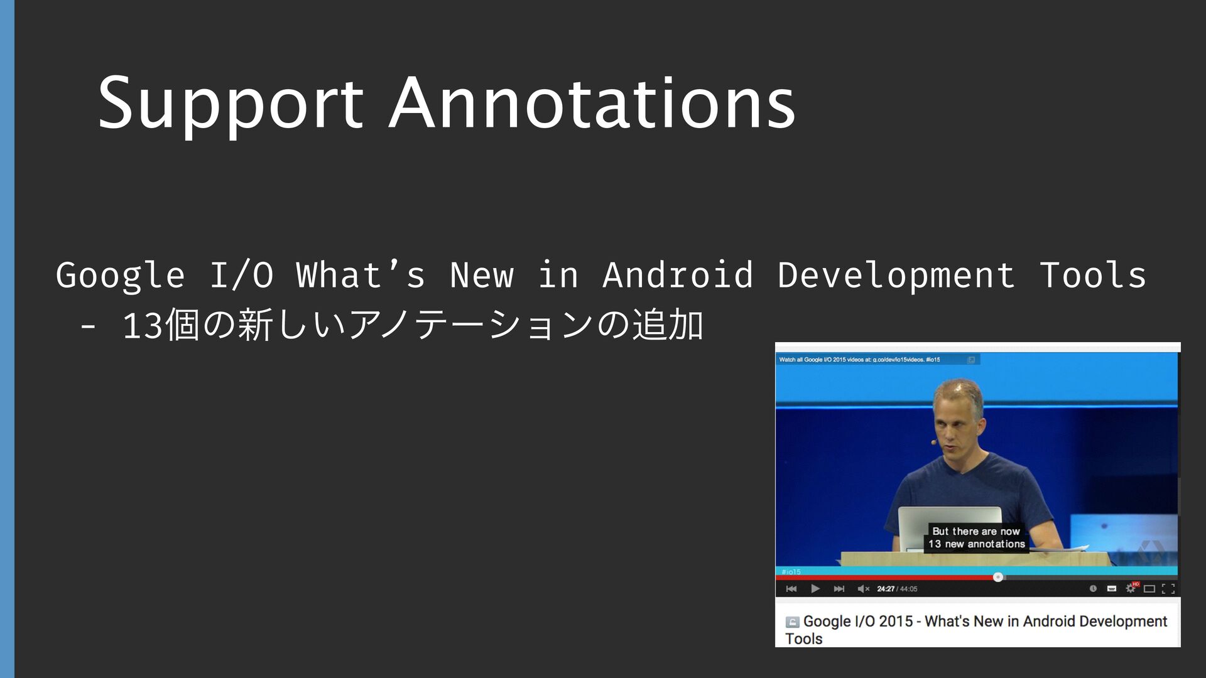Screen dimensions: 1206x678
Task: Click the next video skip-forward icon
Action: (x=839, y=589)
